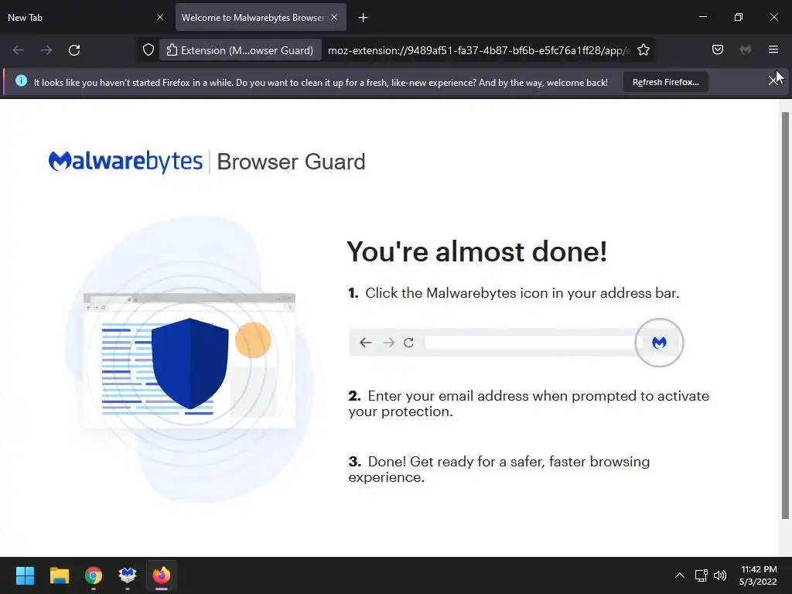Bookmark this page with the star icon
This screenshot has width=792, height=594.
(643, 50)
